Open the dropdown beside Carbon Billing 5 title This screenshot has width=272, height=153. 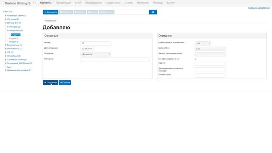[x=34, y=3]
